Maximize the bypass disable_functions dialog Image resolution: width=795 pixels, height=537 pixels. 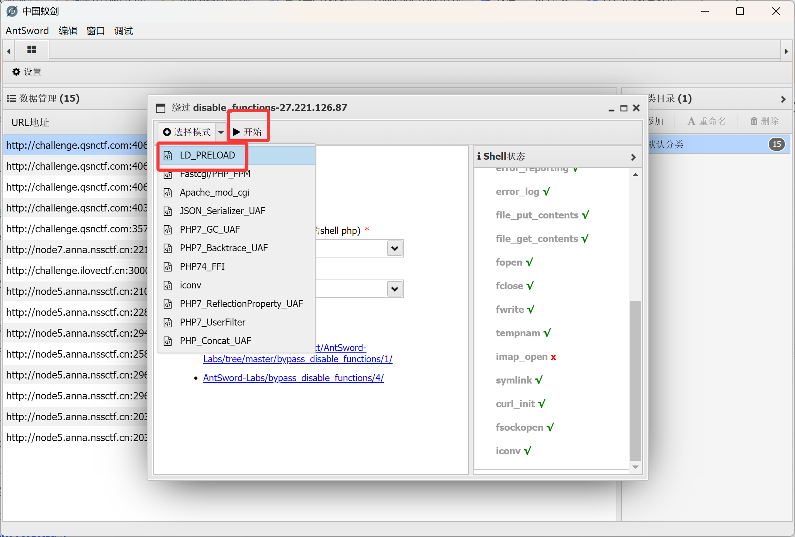[x=623, y=108]
